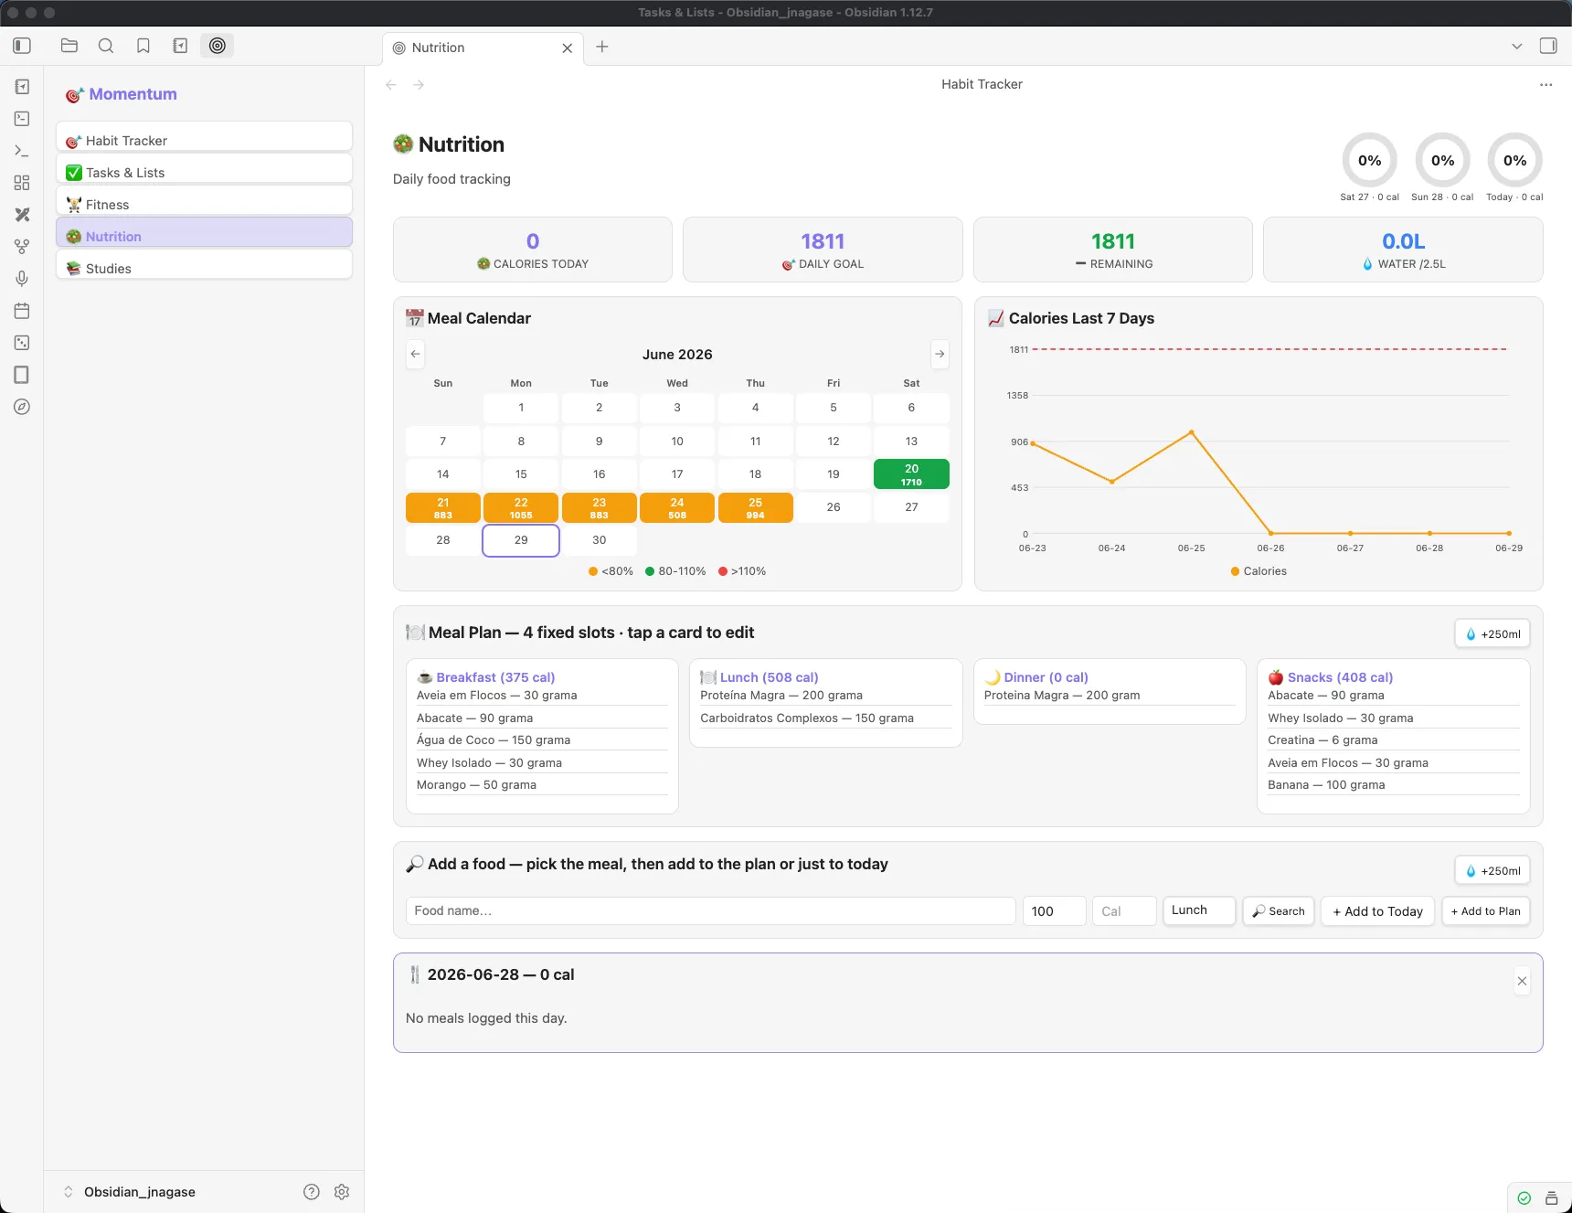Click the Today progress ring
The height and width of the screenshot is (1213, 1572).
[x=1514, y=161]
